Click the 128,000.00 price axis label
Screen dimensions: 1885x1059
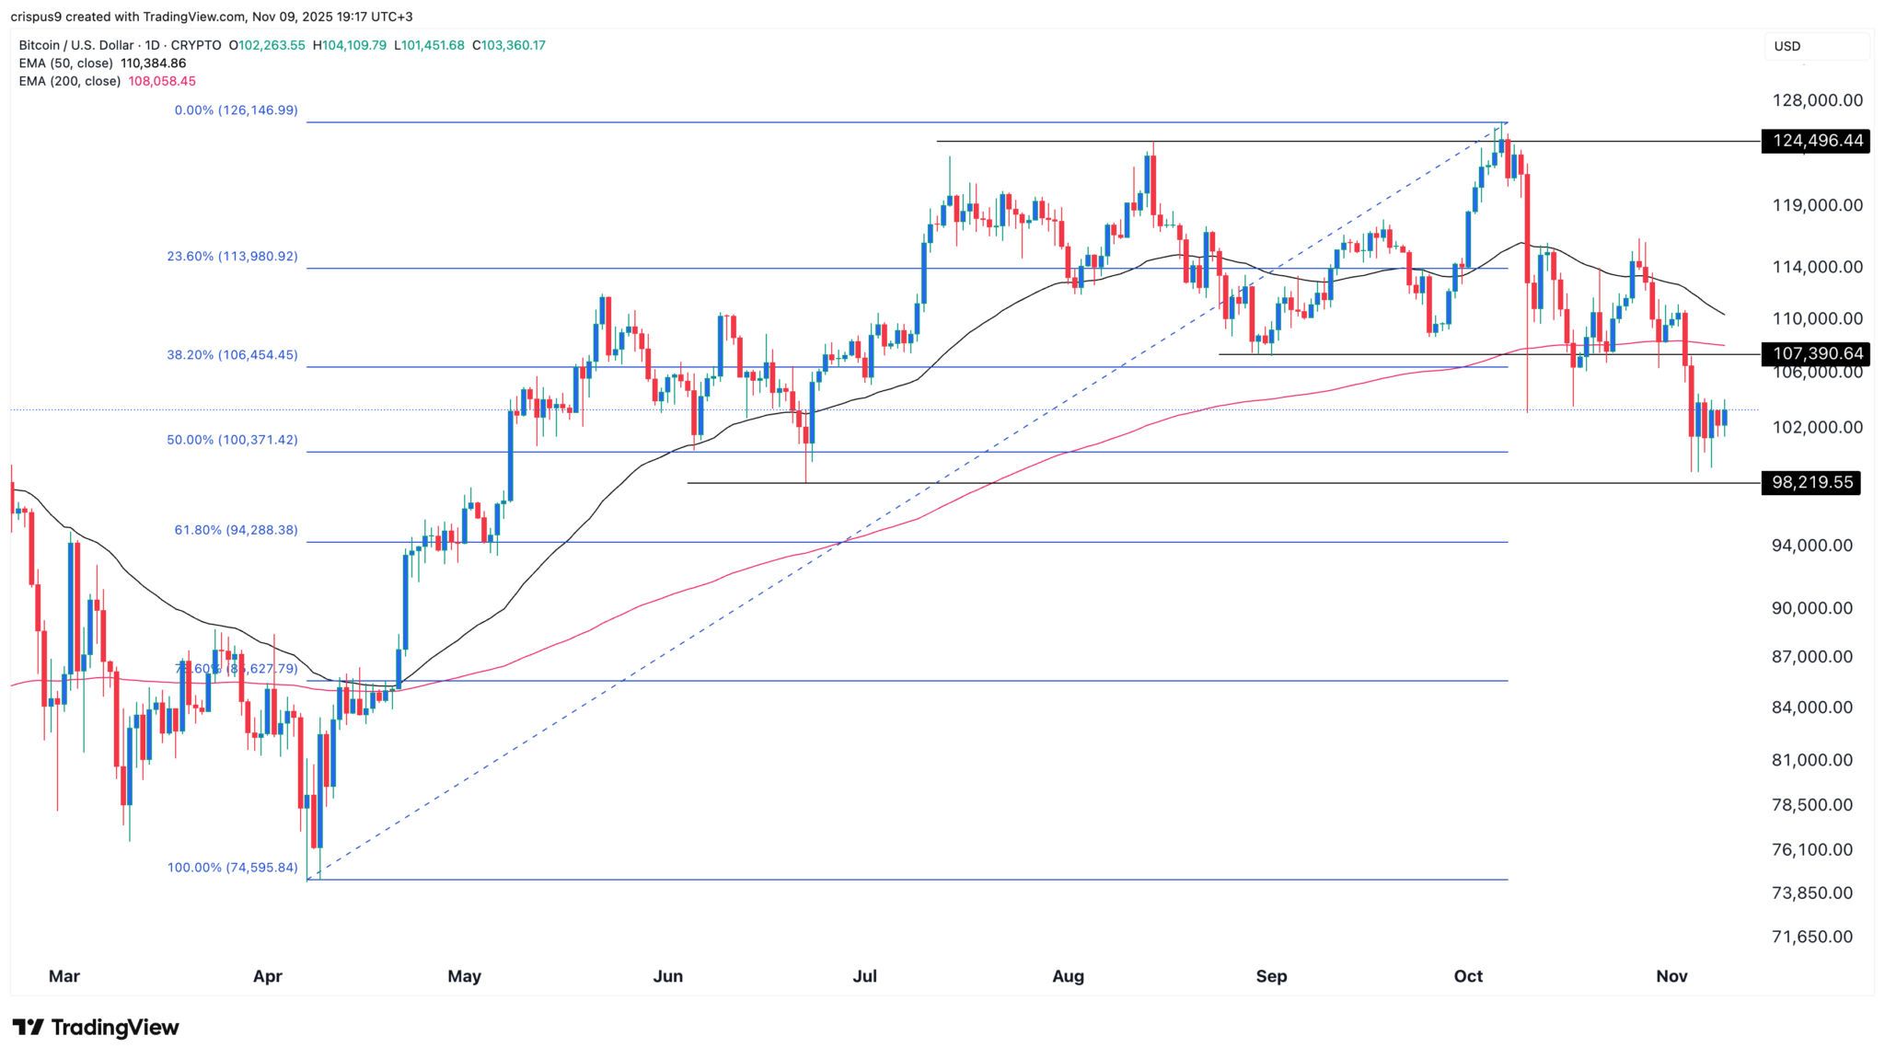point(1810,100)
